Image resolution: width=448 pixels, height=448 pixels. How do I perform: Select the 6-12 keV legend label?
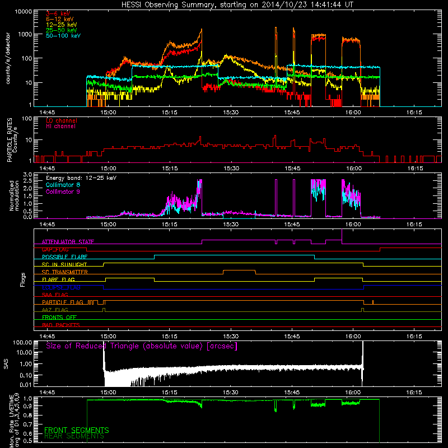click(60, 19)
